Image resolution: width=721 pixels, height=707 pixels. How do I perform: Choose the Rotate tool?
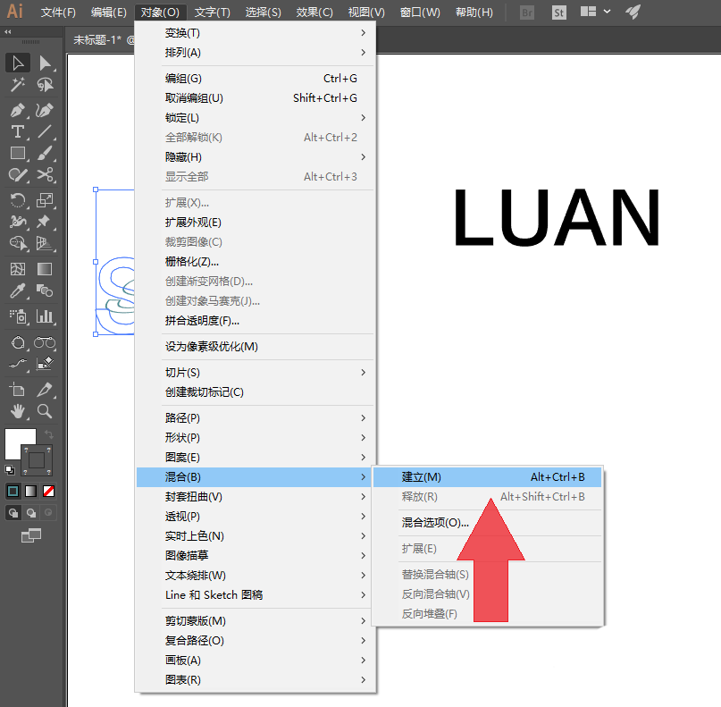(18, 200)
